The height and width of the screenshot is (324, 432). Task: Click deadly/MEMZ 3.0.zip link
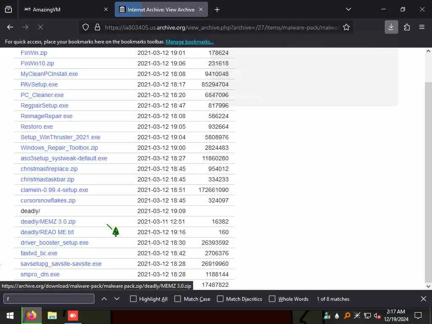click(x=48, y=221)
